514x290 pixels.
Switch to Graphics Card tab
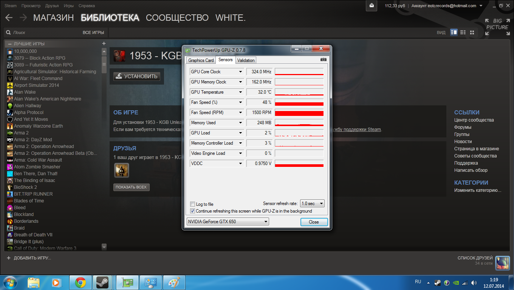[201, 60]
